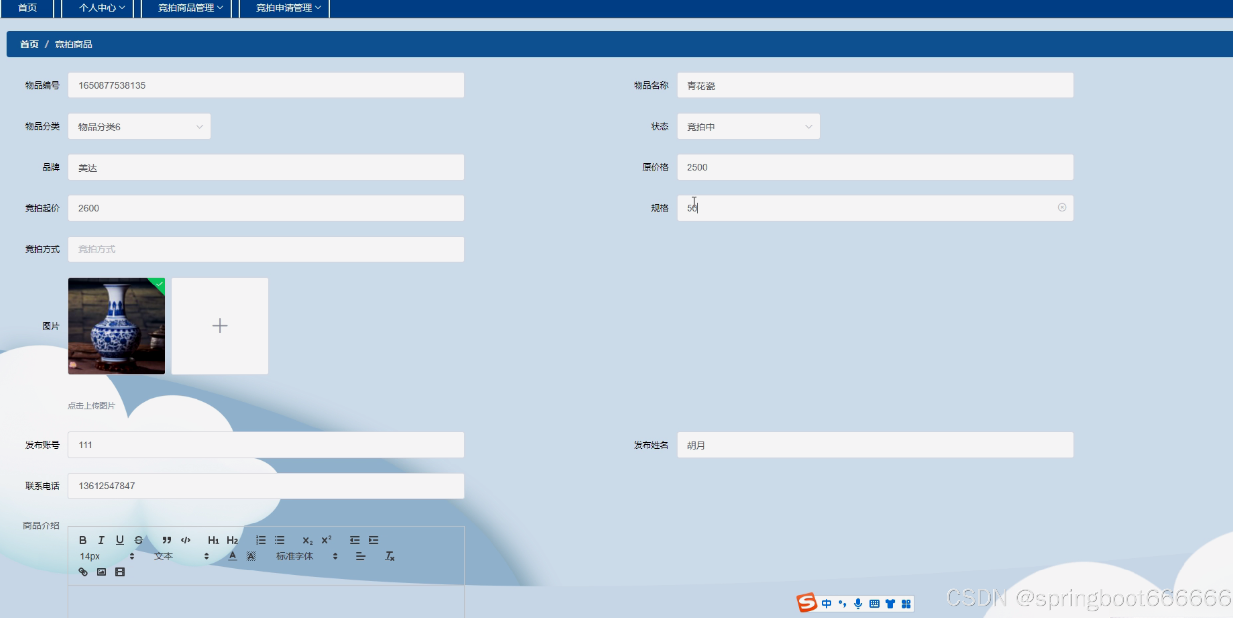
Task: Clear text formatting in editor
Action: 390,556
